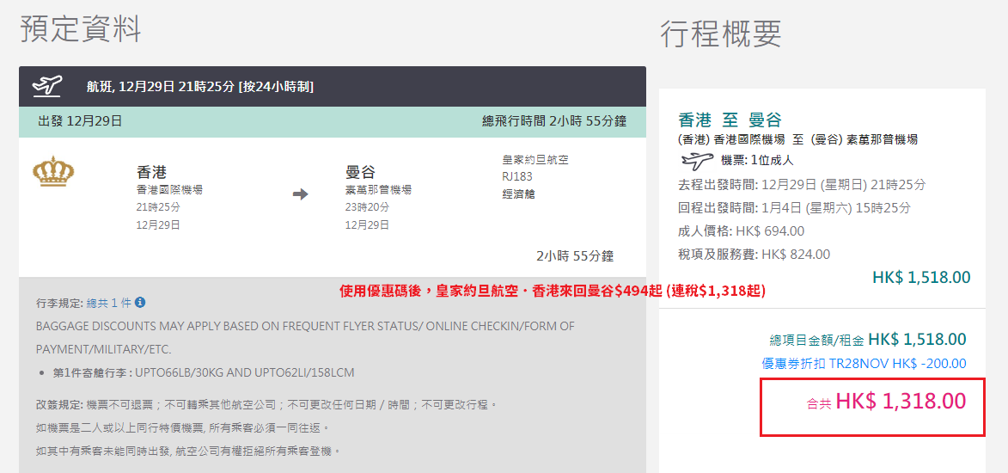Screen dimensions: 1008x473
Task: Open the 總共 1 件 baggage link
Action: click(x=108, y=303)
